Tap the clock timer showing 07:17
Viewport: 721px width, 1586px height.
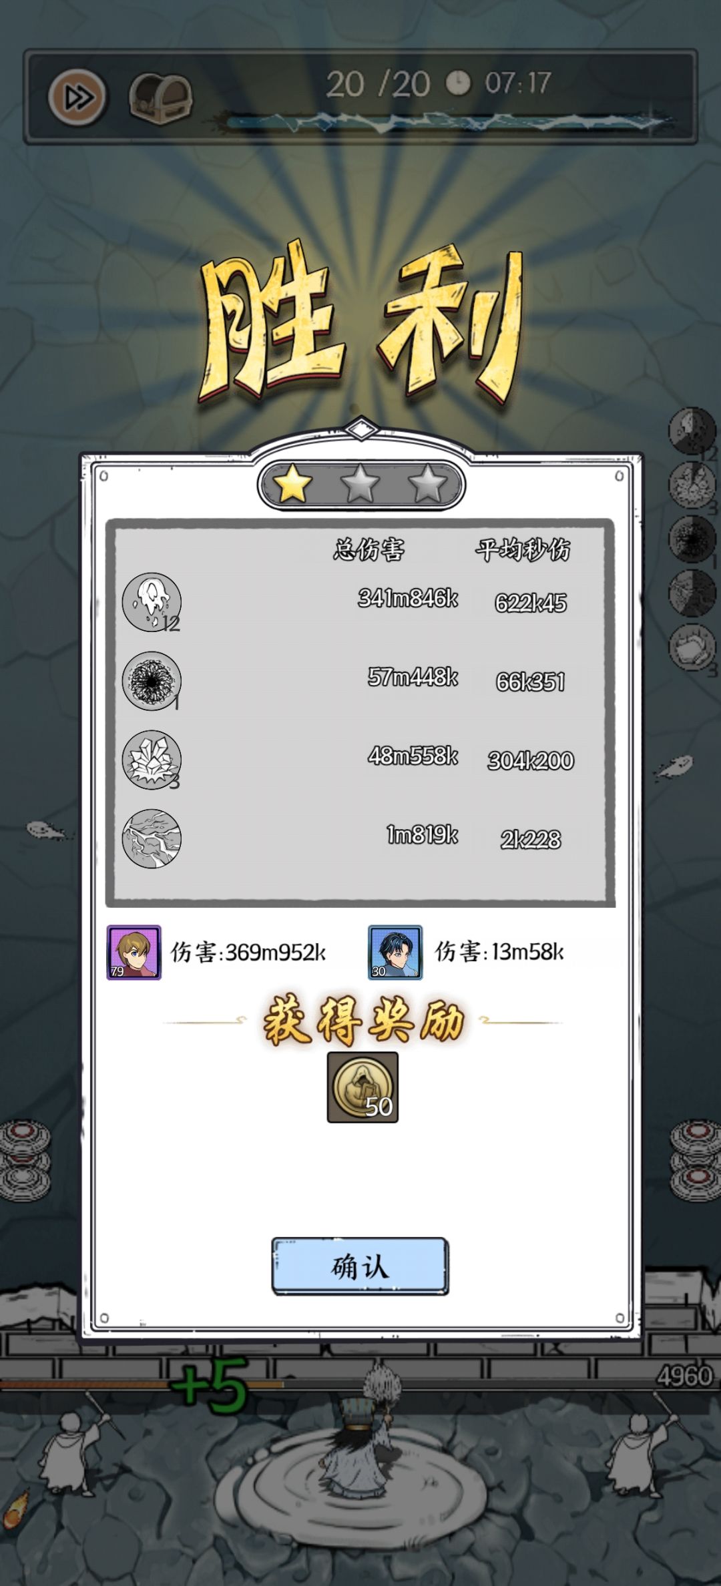499,83
